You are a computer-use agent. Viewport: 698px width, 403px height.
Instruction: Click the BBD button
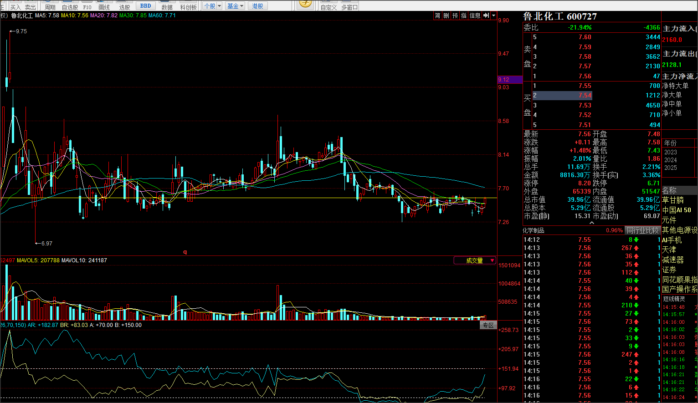146,6
